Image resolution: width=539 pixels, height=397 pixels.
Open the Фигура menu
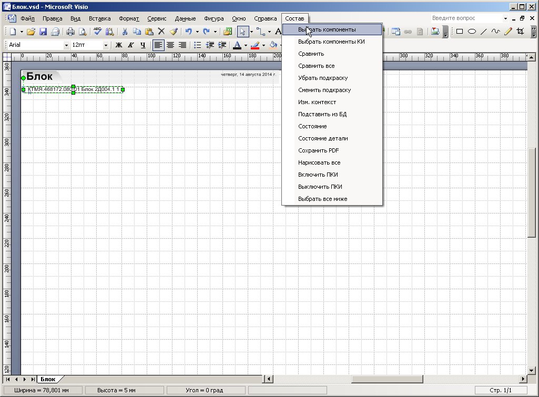[x=214, y=18]
